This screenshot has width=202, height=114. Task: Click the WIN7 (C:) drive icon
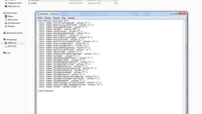pyautogui.click(x=6, y=43)
